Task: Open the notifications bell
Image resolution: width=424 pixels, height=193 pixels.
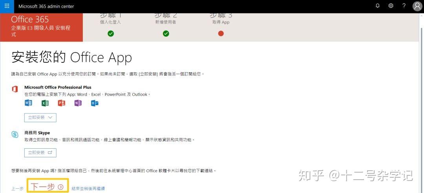Action: [378, 5]
